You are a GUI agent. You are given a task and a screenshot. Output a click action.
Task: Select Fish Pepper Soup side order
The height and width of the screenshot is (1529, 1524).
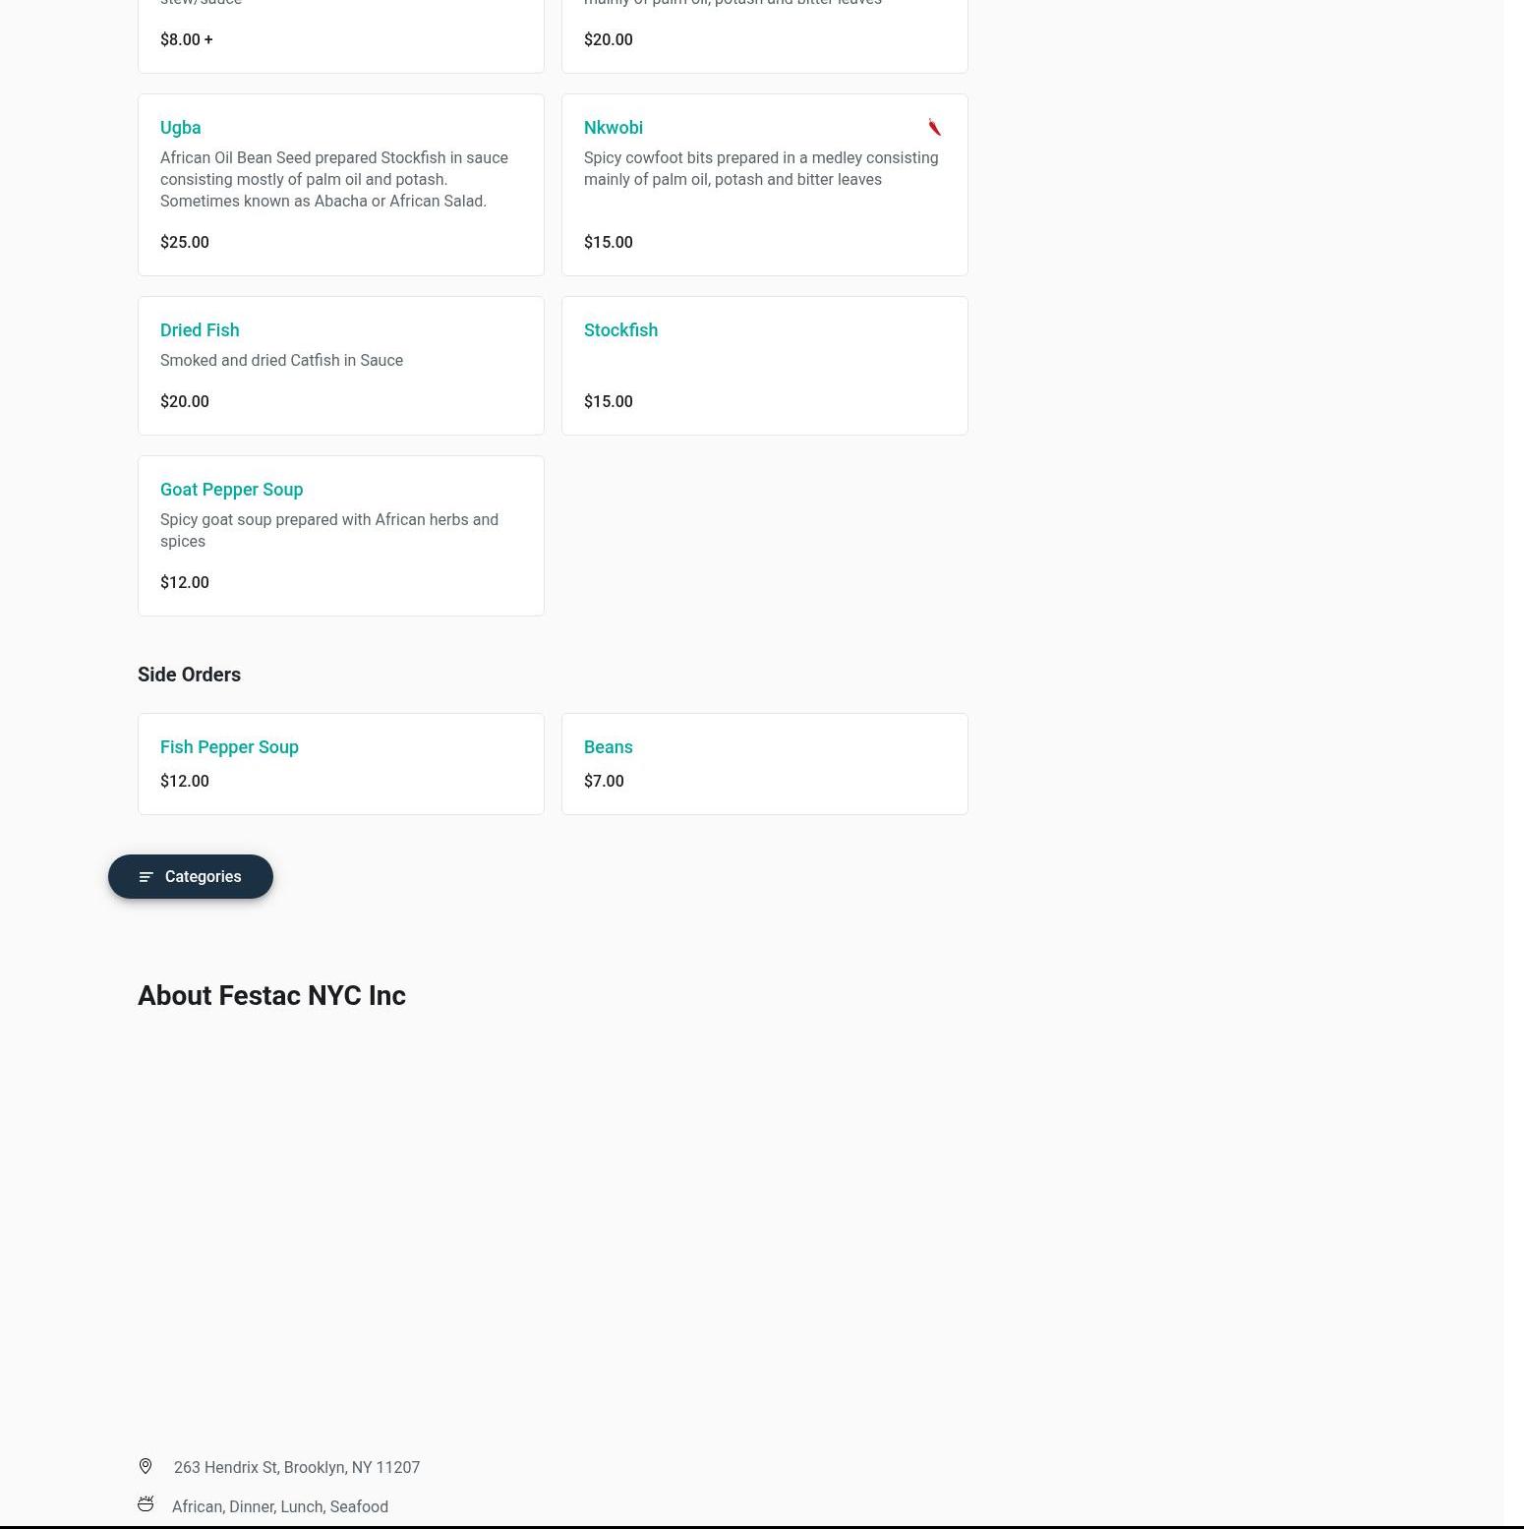341,764
